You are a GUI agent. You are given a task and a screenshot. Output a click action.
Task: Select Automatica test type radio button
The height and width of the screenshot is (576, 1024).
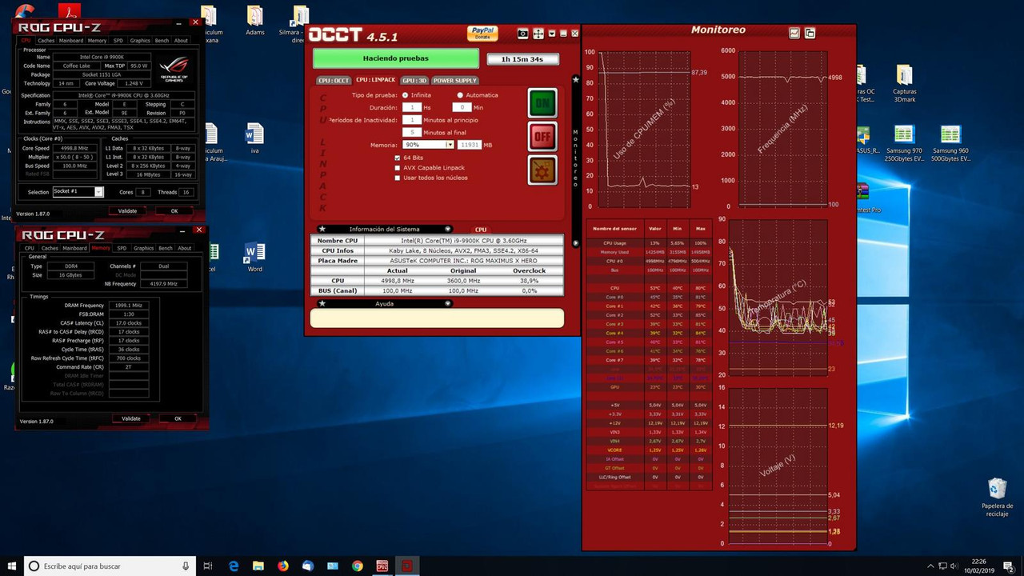(x=460, y=95)
